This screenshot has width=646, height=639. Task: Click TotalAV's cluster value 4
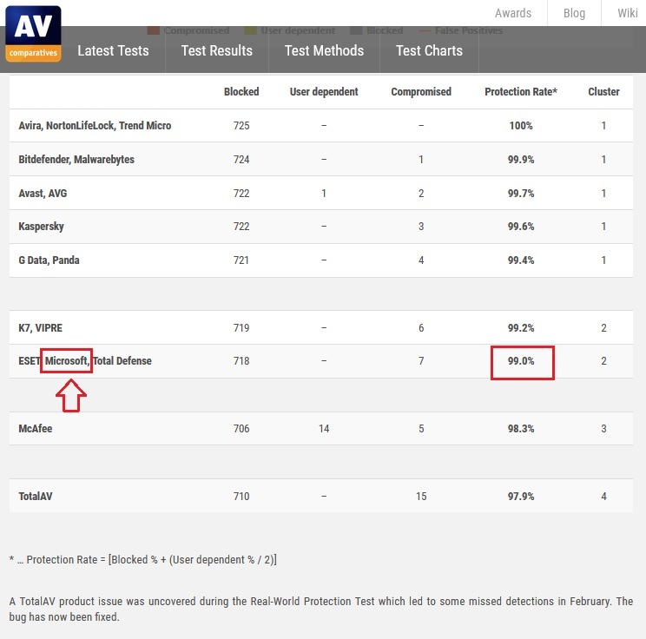click(x=603, y=496)
